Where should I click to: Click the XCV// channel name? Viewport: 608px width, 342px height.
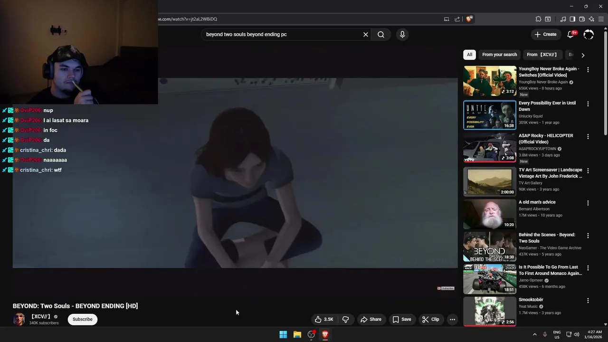pyautogui.click(x=40, y=316)
